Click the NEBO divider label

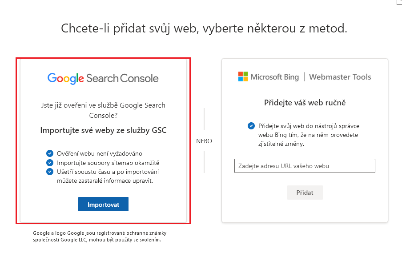click(x=204, y=141)
